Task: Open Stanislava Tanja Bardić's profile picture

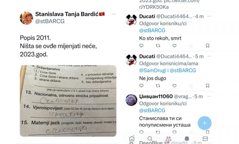Action: click(26, 18)
